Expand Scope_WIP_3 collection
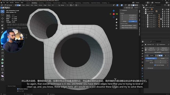The height and width of the screenshot is (95, 170). (x=146, y=19)
